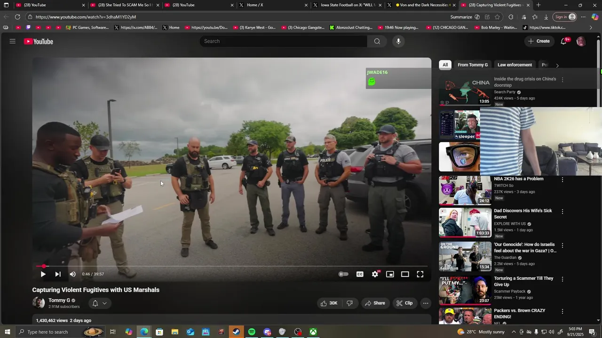
Task: Open Dad Discovers His Wife's Sick Secret title
Action: pos(523,214)
